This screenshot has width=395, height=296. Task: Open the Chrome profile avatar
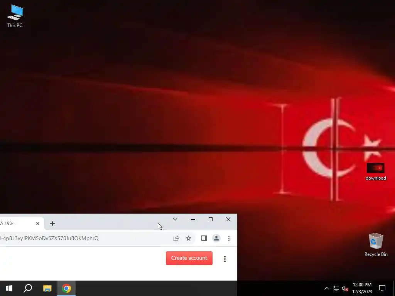216,238
